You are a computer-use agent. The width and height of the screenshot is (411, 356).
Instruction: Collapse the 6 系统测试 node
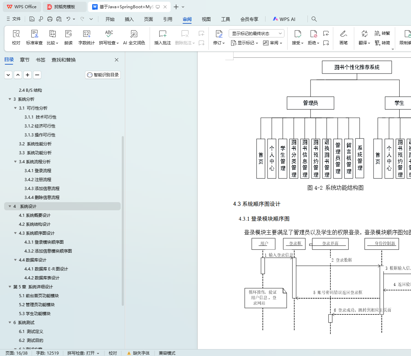10,322
